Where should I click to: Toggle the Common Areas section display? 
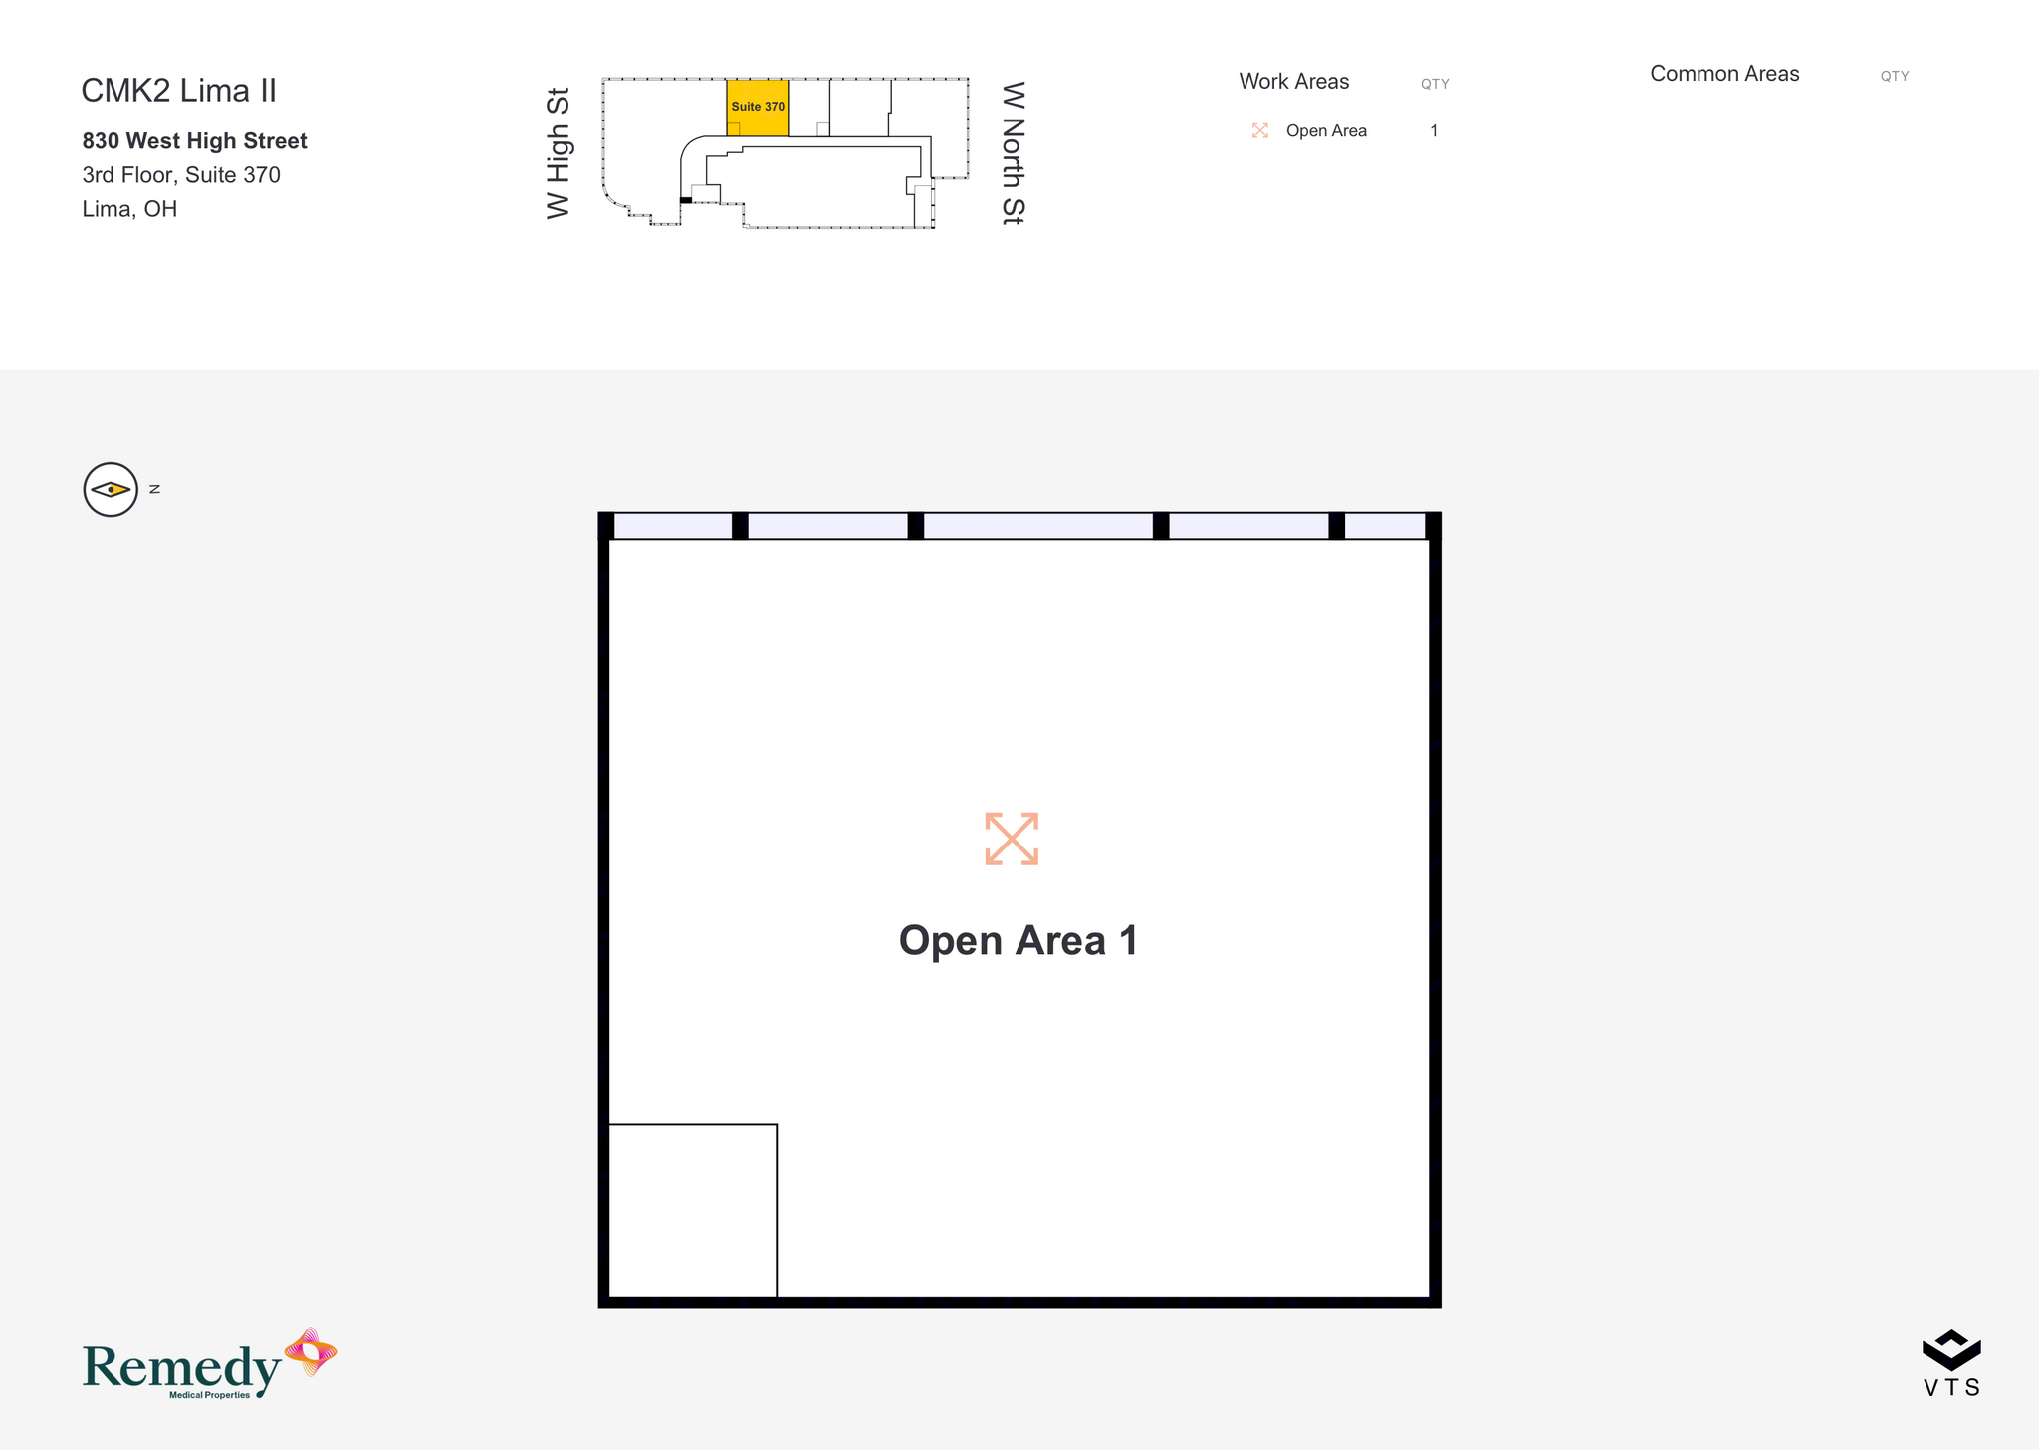[x=1723, y=72]
